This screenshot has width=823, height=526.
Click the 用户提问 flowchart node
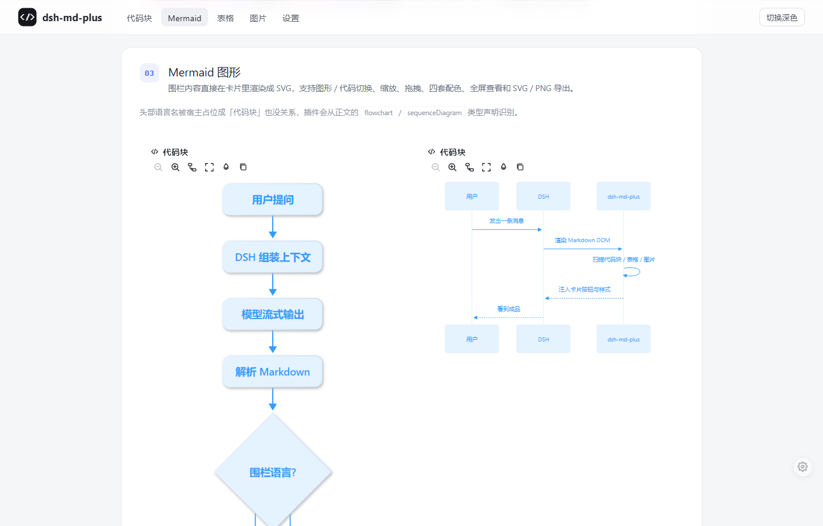coord(273,200)
